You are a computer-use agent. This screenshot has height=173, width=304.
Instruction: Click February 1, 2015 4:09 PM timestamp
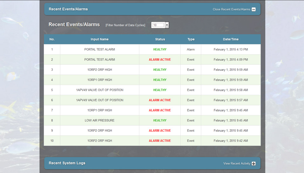(231, 60)
